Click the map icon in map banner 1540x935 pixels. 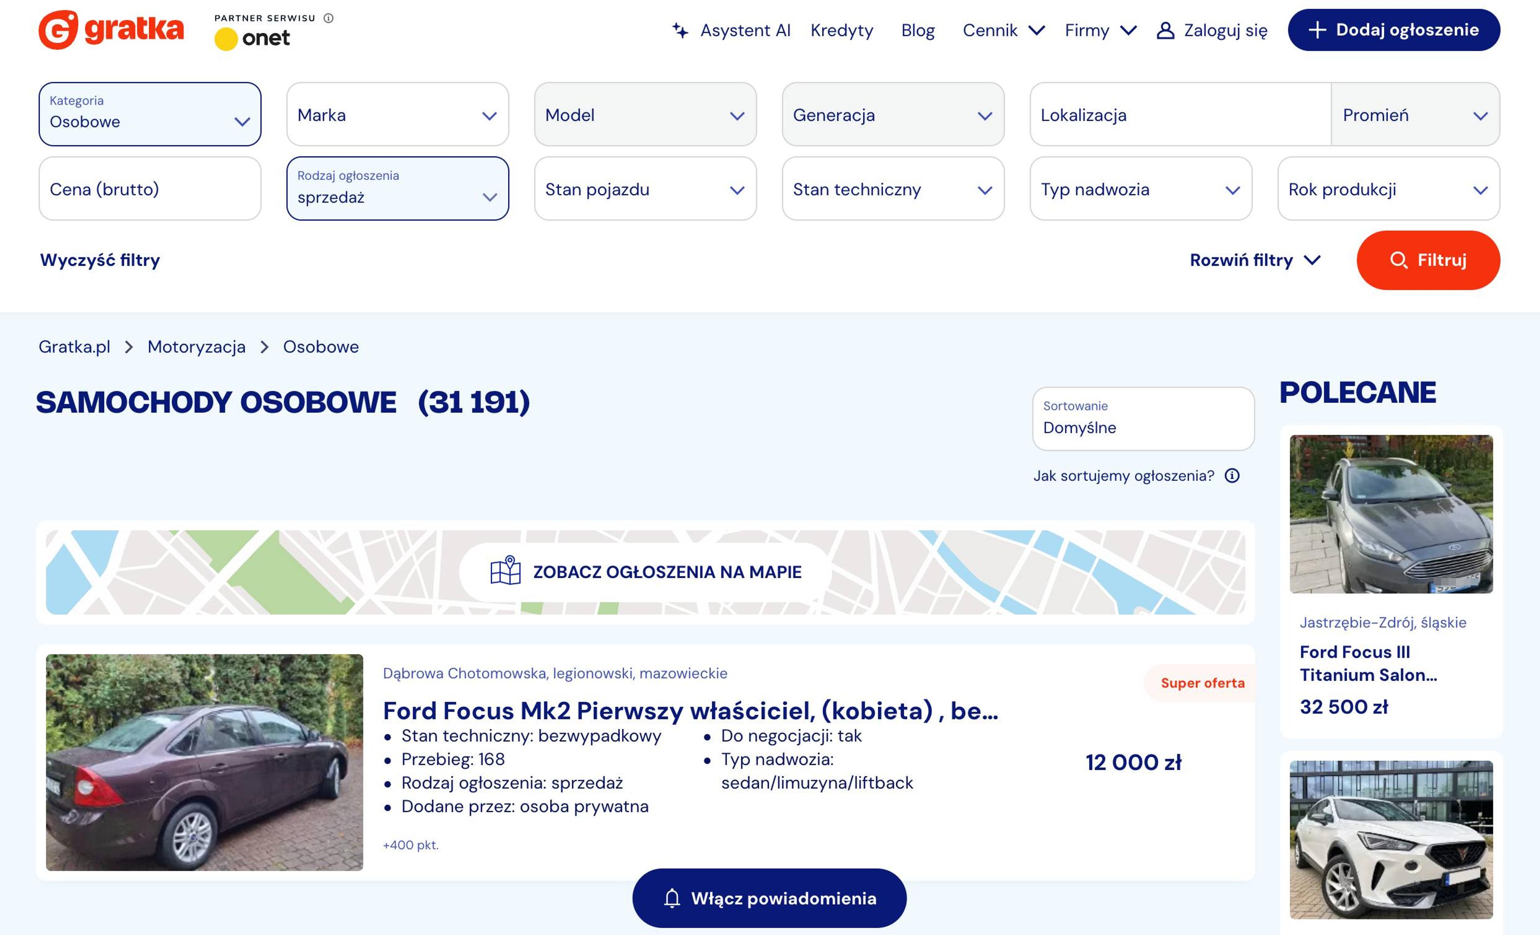506,570
